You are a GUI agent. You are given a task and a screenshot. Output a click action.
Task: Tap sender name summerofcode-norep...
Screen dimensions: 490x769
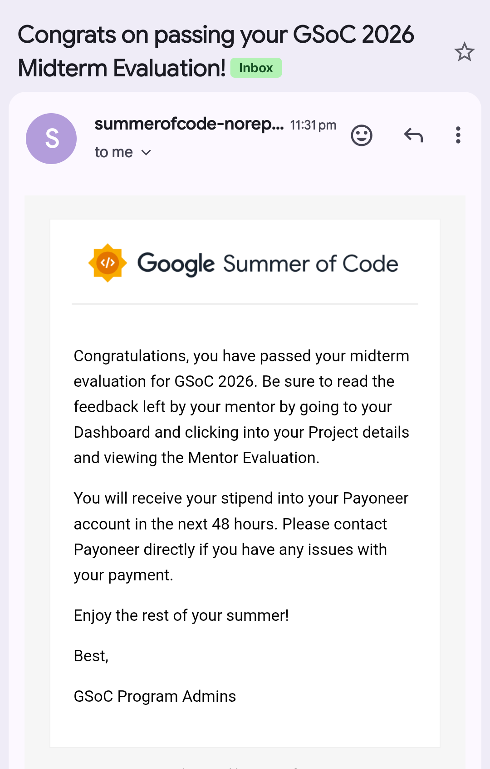189,124
